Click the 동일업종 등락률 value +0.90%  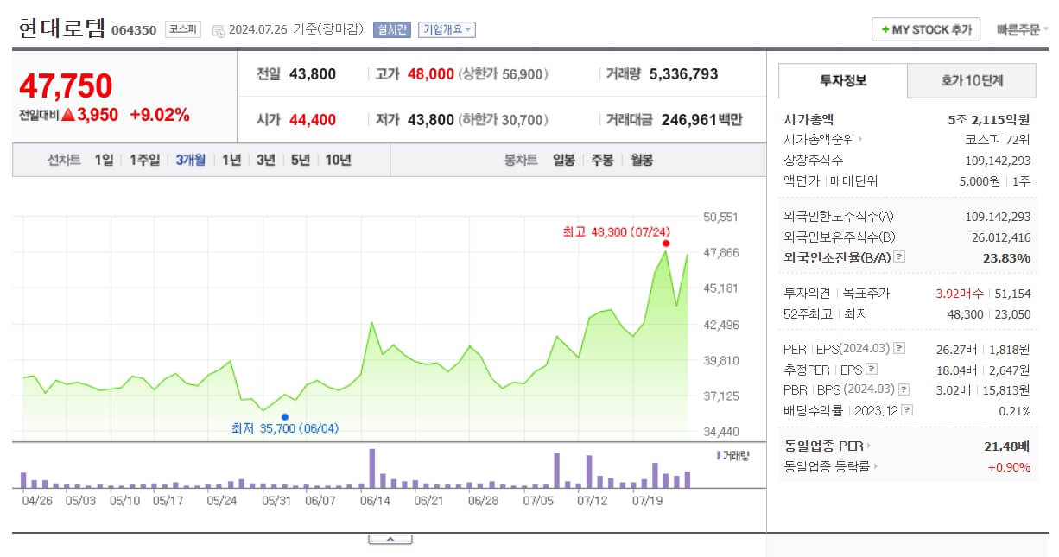pos(1010,467)
